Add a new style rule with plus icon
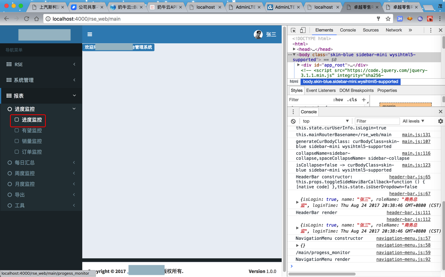This screenshot has height=277, width=445. [364, 100]
